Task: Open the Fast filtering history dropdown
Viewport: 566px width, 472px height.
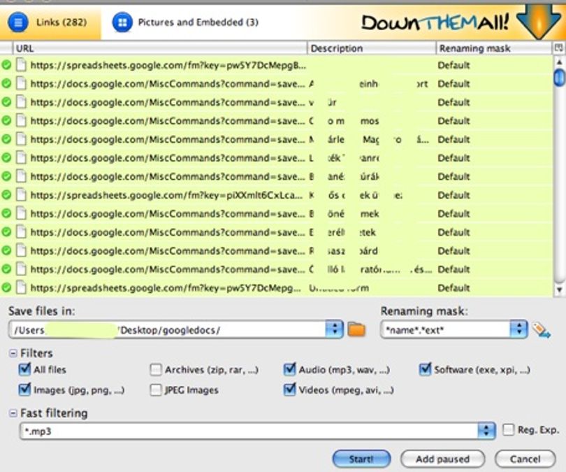Action: 486,431
